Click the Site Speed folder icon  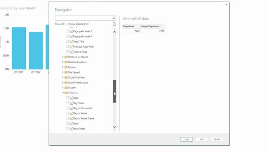point(66,72)
